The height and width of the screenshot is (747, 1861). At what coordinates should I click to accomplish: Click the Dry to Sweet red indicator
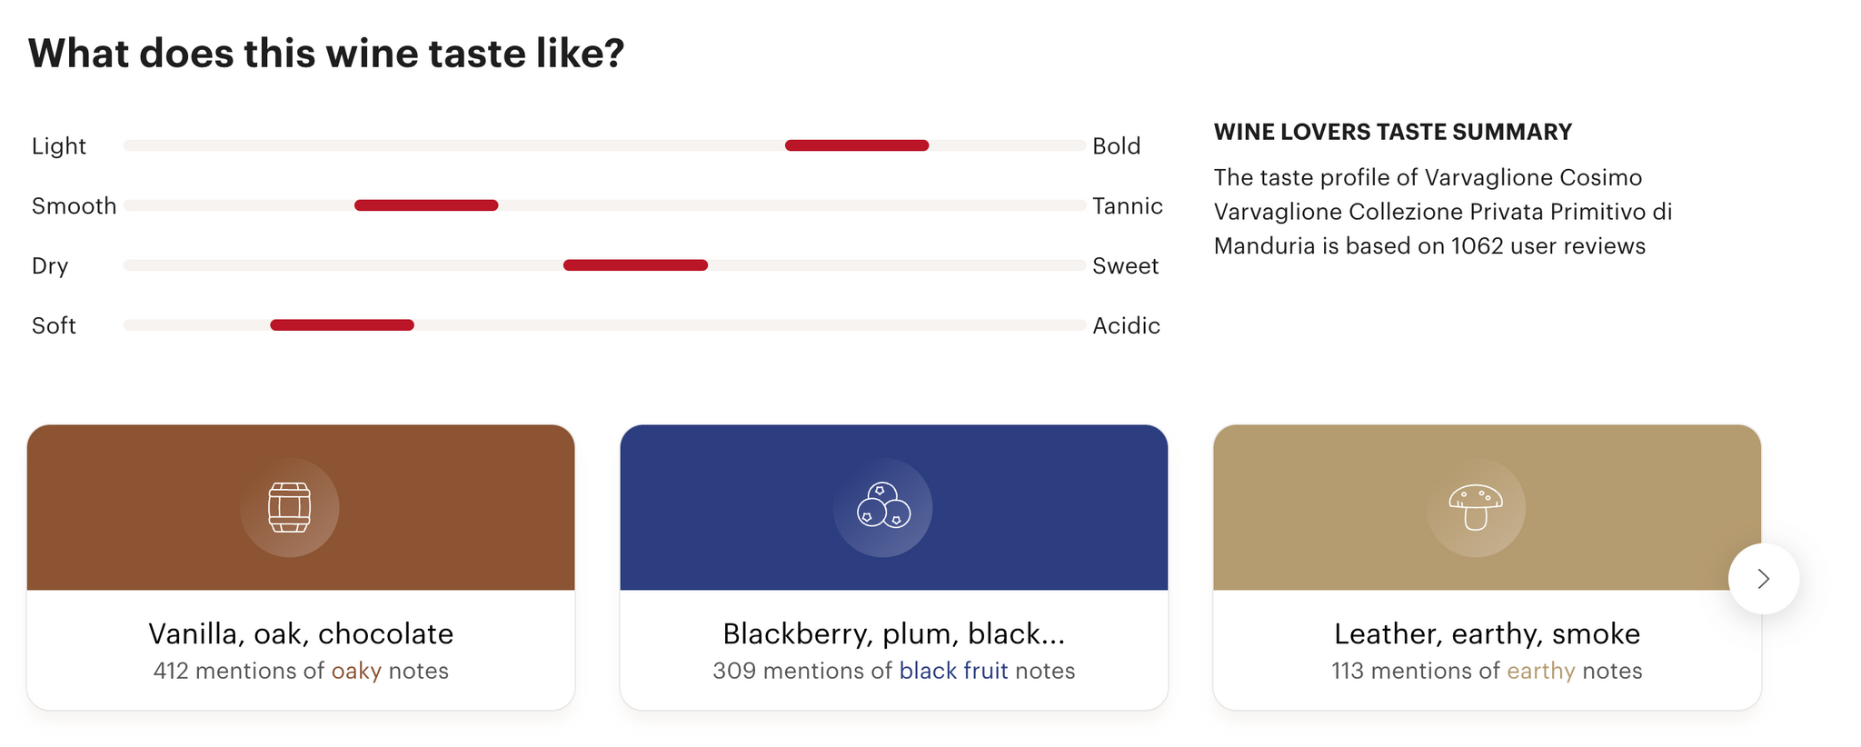[x=635, y=265]
